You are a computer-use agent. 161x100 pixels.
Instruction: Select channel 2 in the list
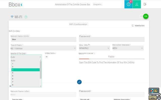point(25,67)
